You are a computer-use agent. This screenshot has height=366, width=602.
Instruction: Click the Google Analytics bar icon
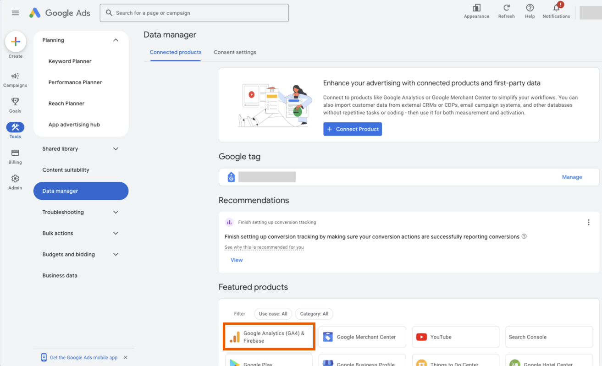[x=234, y=337]
